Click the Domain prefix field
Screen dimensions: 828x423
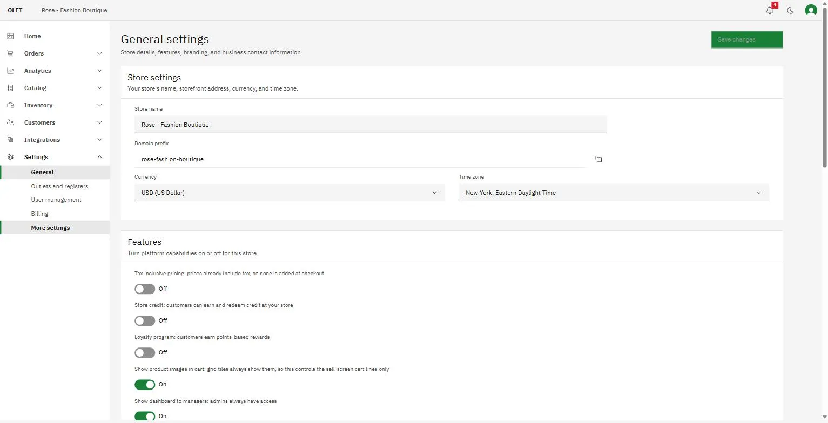(x=360, y=159)
